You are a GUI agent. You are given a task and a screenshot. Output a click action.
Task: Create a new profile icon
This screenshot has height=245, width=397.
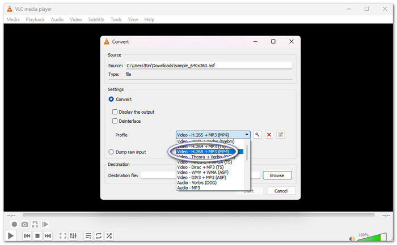click(281, 135)
